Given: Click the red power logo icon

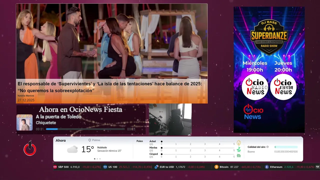Looking at the screenshot, I should [30, 148].
